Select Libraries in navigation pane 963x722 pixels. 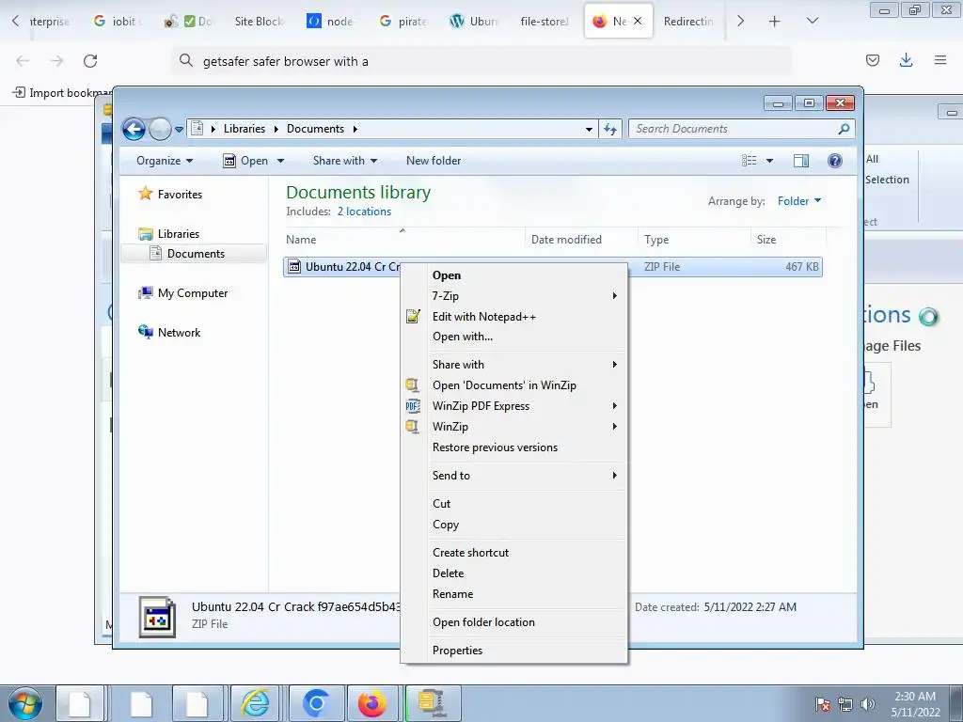(169, 234)
